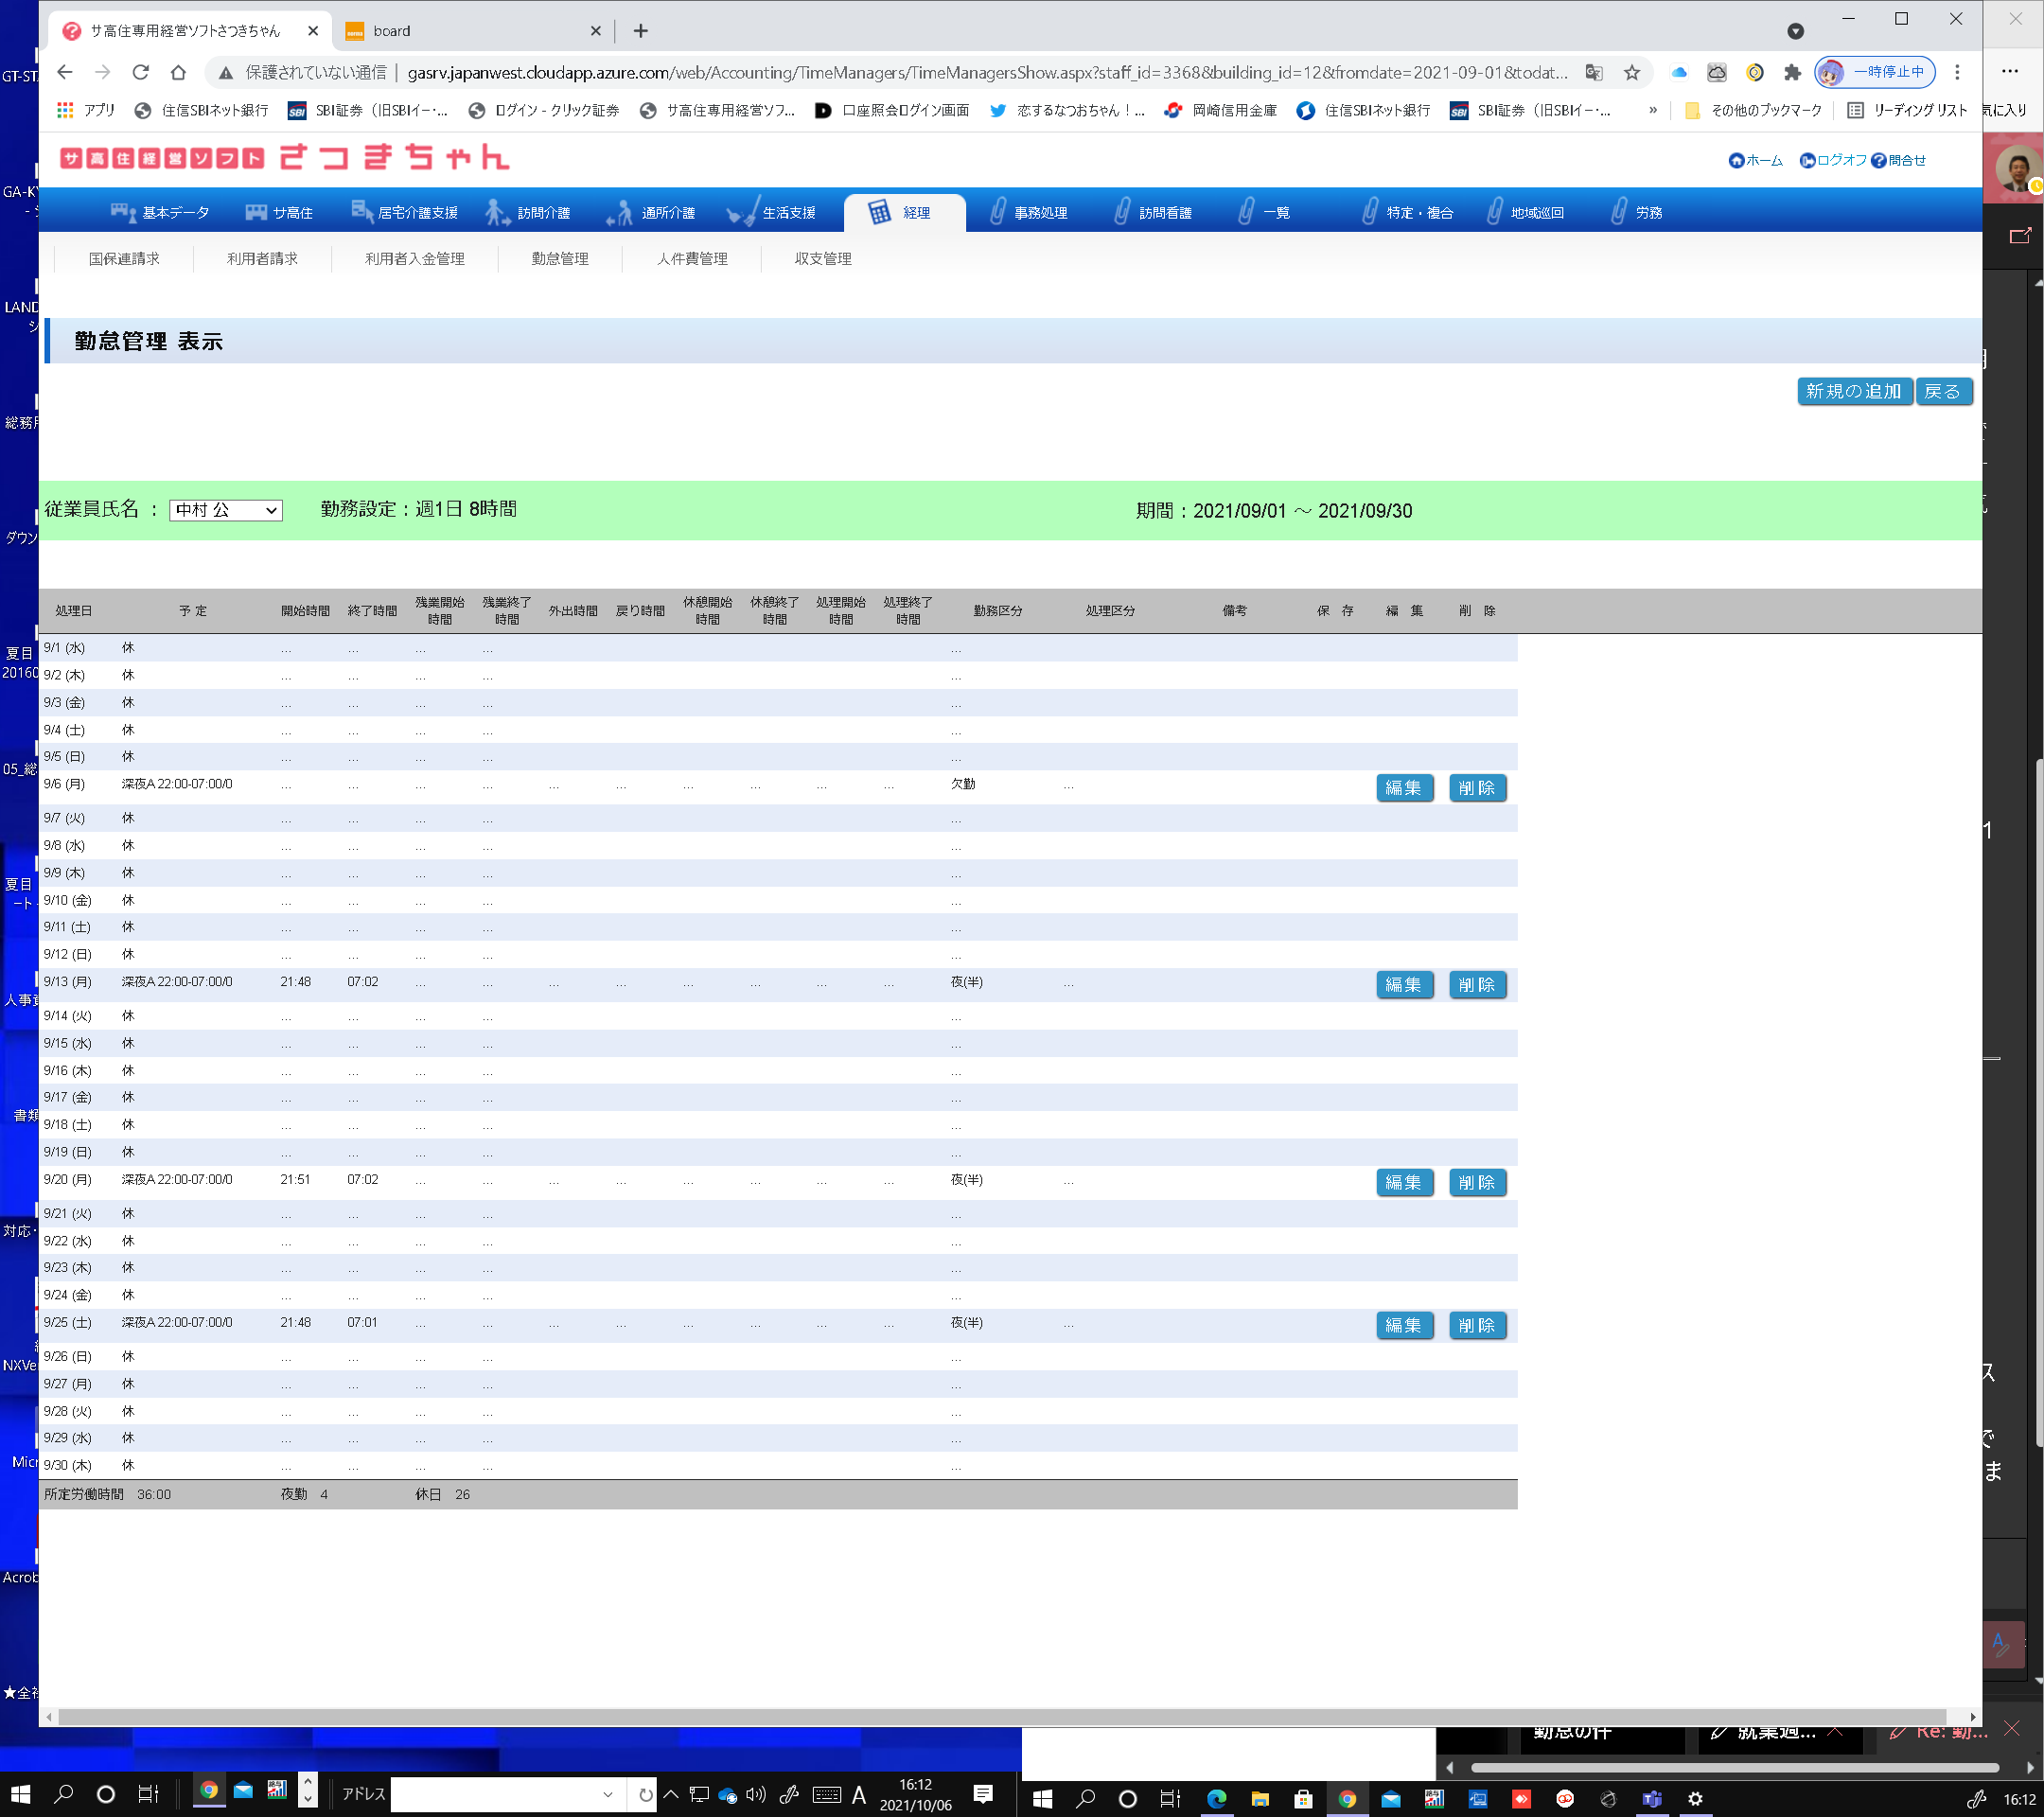Screen dimensions: 2044x1817
Task: Open the 訪問介護 navigation tab
Action: tap(528, 213)
